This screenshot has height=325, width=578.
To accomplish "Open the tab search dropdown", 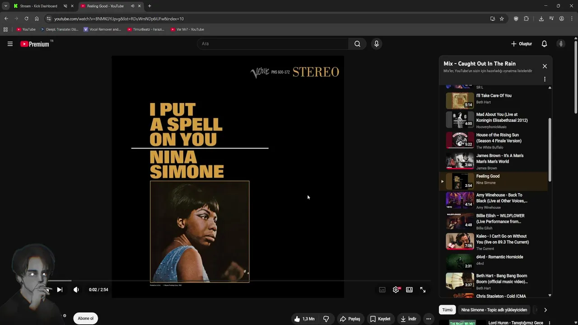I will pos(5,6).
